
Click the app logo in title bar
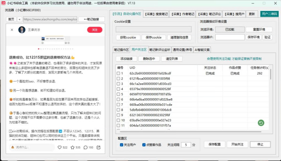click(x=3, y=3)
